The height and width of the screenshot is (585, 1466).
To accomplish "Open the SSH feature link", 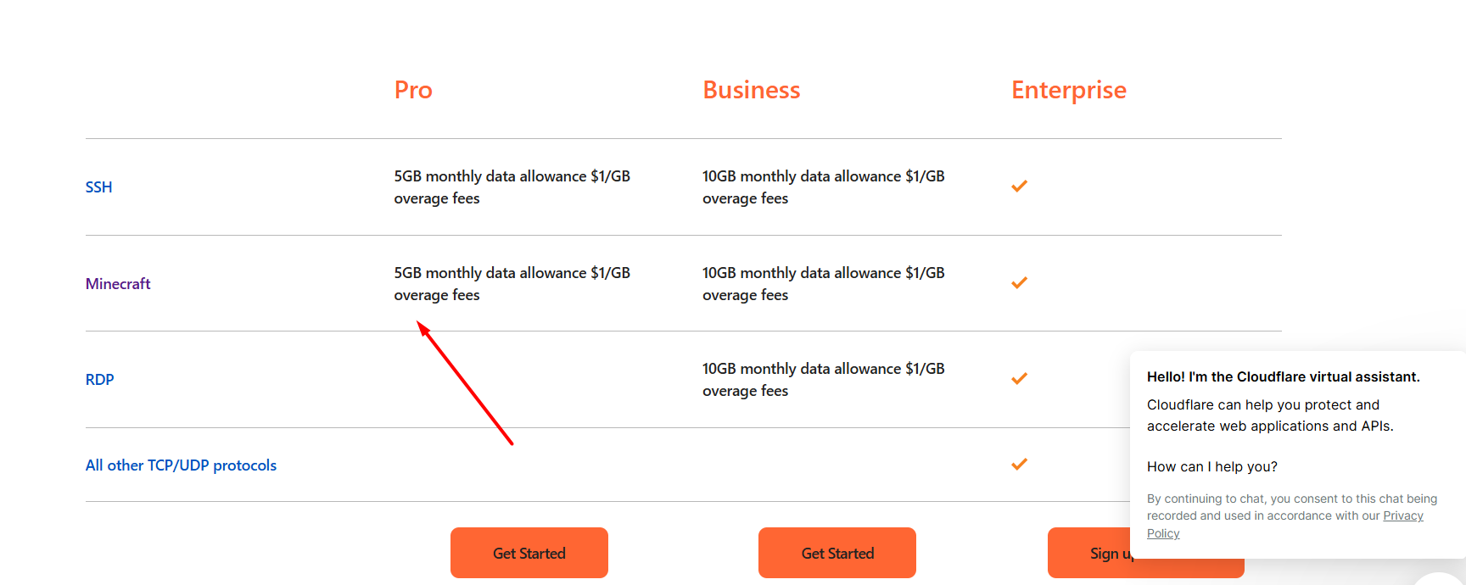I will 98,187.
